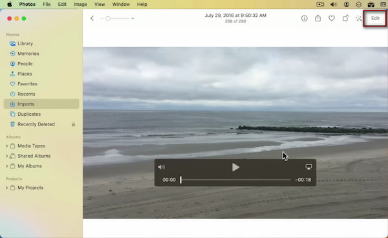Open the Window menu
388x238 pixels.
coord(121,5)
